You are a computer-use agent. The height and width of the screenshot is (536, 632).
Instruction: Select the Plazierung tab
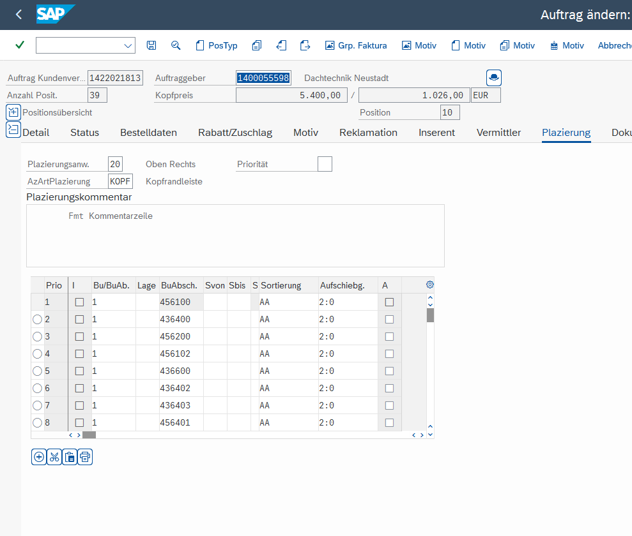[566, 132]
